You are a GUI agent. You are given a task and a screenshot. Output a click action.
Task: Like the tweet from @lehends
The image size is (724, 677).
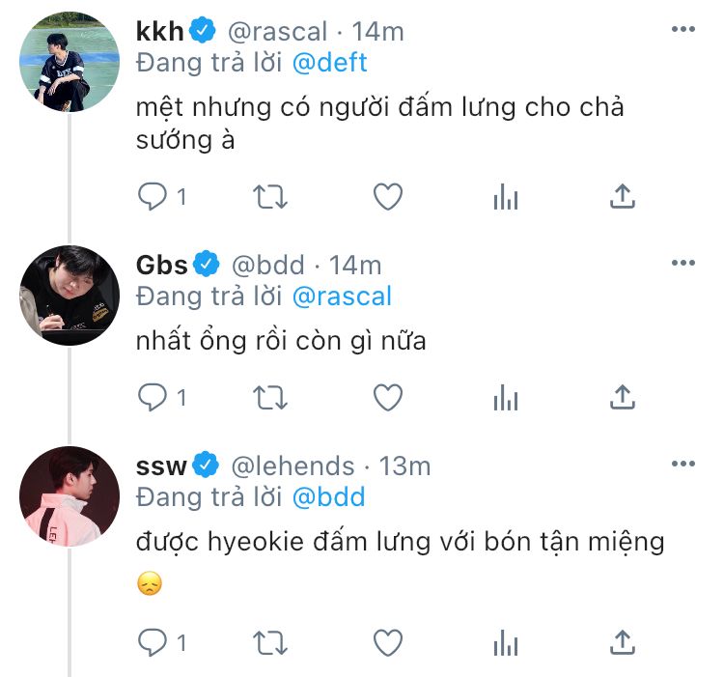point(387,641)
